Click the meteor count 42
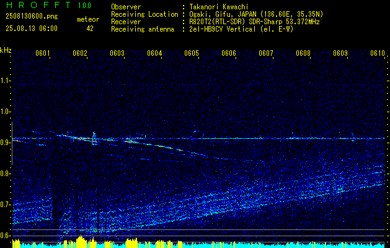 point(90,29)
